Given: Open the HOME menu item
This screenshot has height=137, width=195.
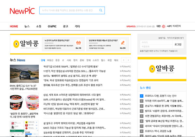Looking at the screenshot, I should pos(14,26).
